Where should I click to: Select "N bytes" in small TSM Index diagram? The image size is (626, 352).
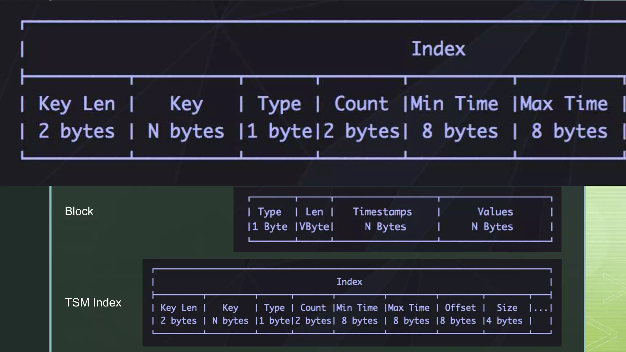[230, 321]
